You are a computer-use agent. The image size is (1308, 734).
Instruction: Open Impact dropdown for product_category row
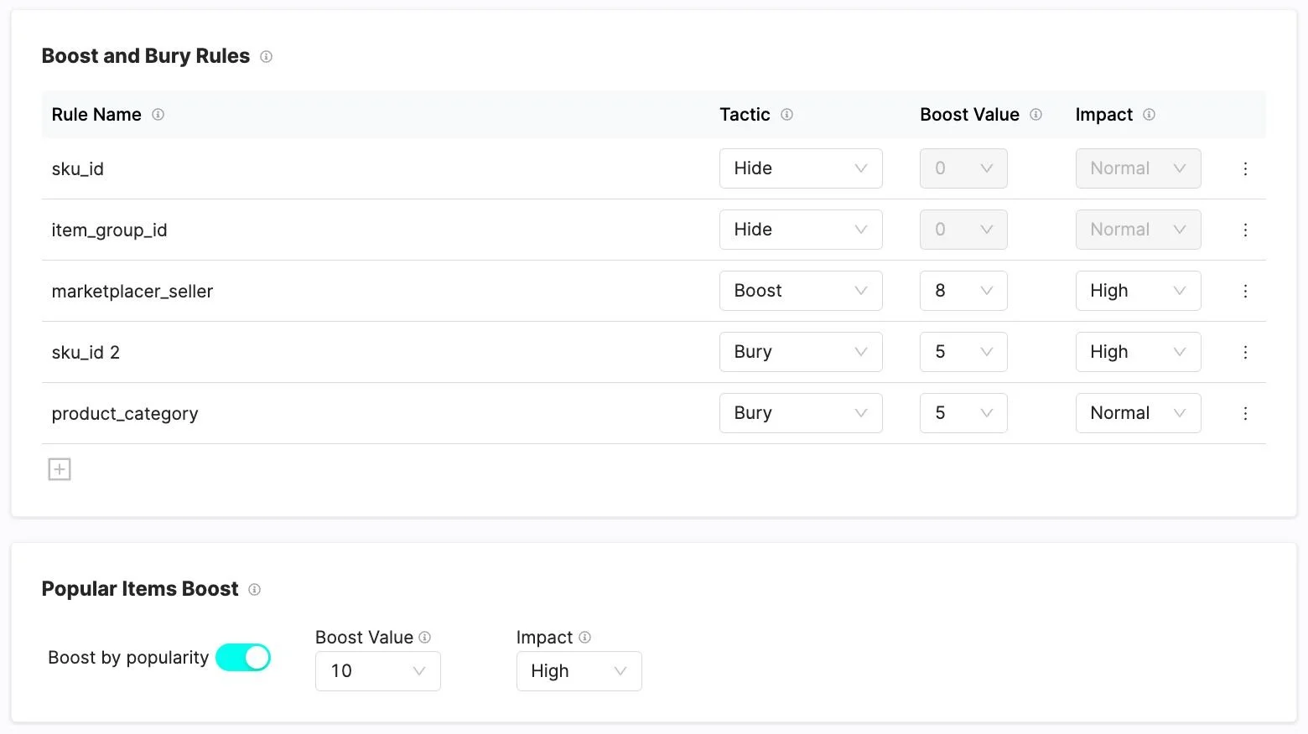(x=1138, y=413)
